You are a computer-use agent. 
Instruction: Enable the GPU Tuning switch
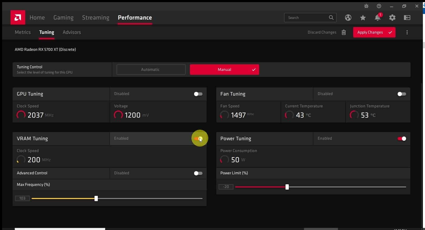(198, 94)
